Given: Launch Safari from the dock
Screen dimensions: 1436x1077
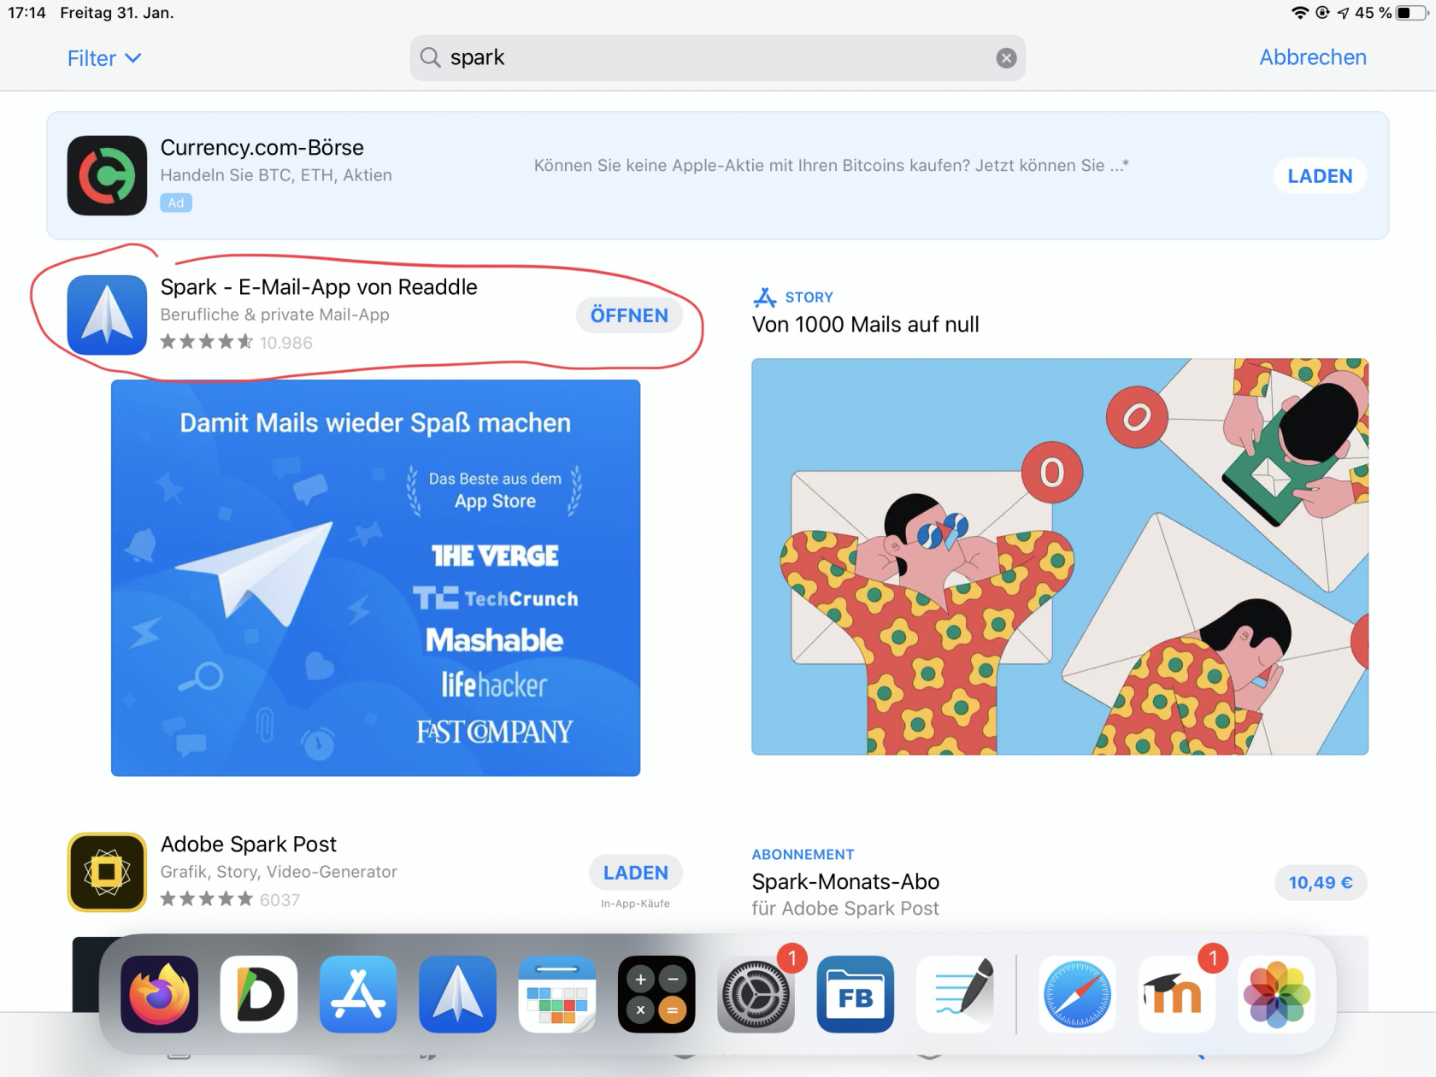Looking at the screenshot, I should [x=1077, y=994].
